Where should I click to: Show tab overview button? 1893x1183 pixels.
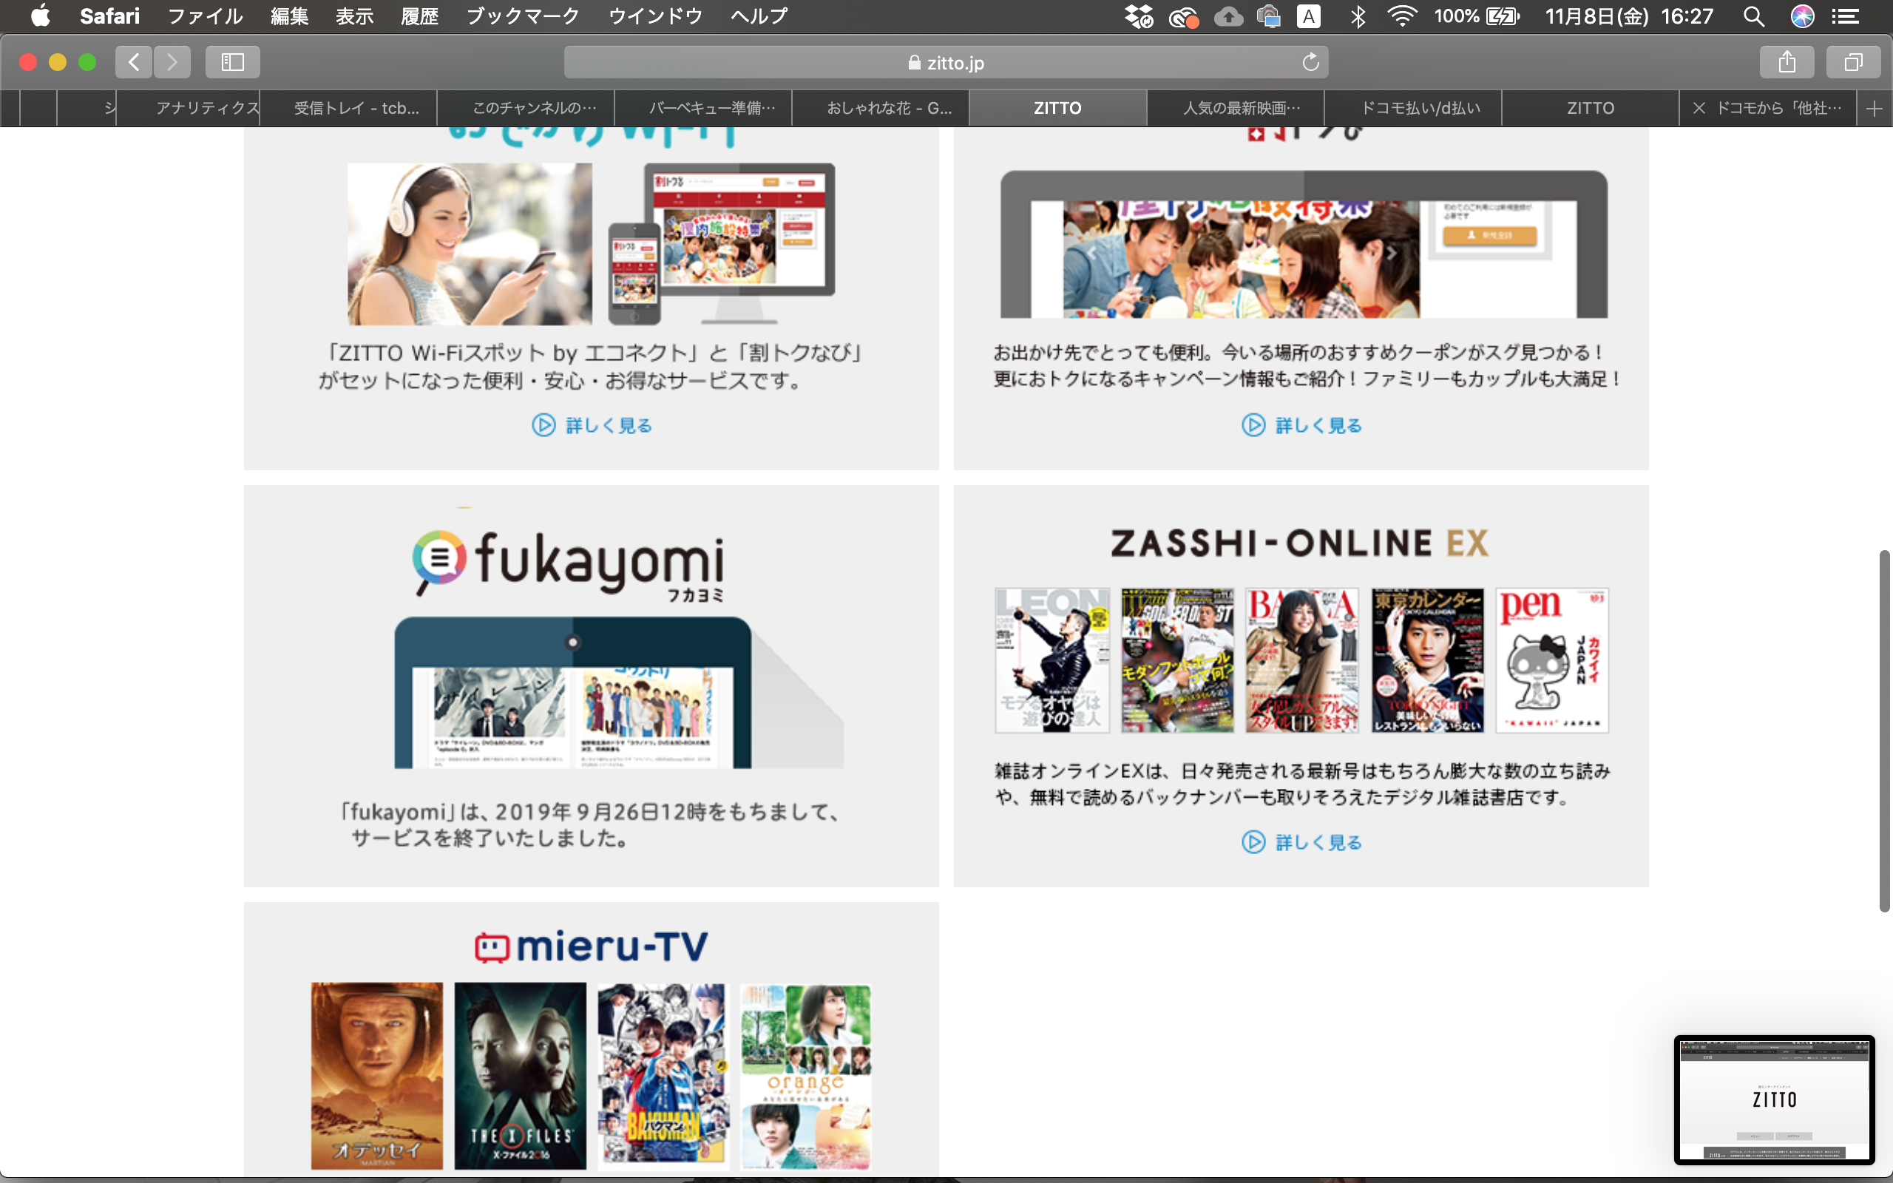(x=1853, y=62)
